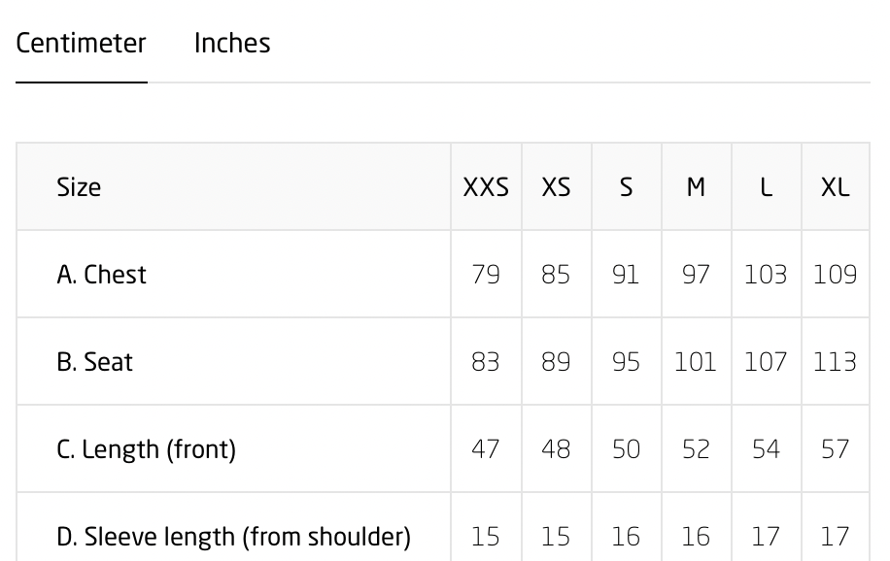890x561 pixels.
Task: Click the 'B. Seat' row label
Action: click(95, 362)
